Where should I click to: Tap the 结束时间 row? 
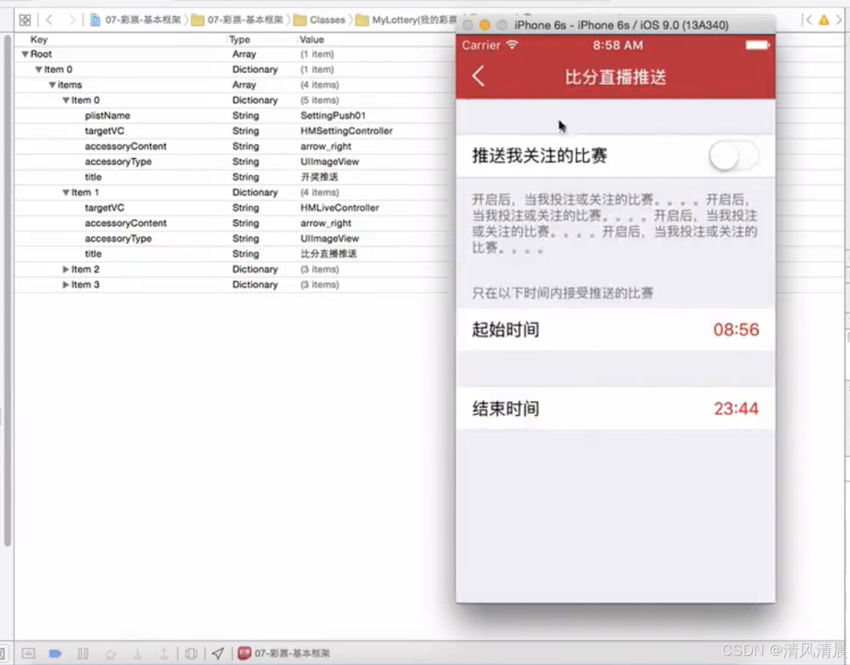coord(615,409)
